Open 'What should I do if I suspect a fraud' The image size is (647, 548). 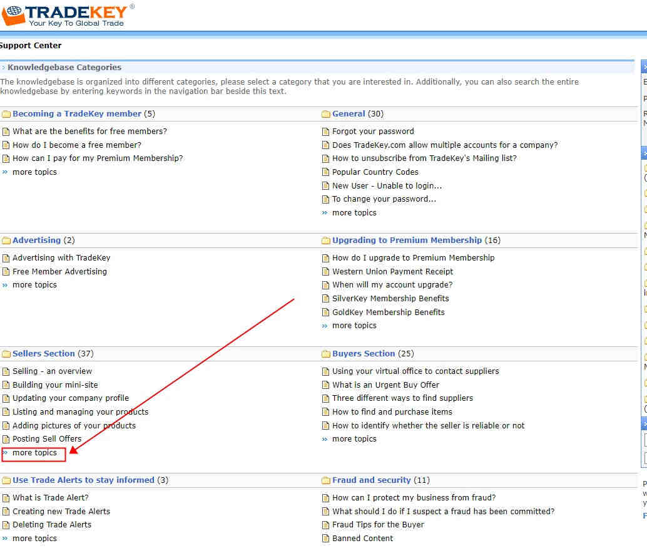[x=443, y=512]
